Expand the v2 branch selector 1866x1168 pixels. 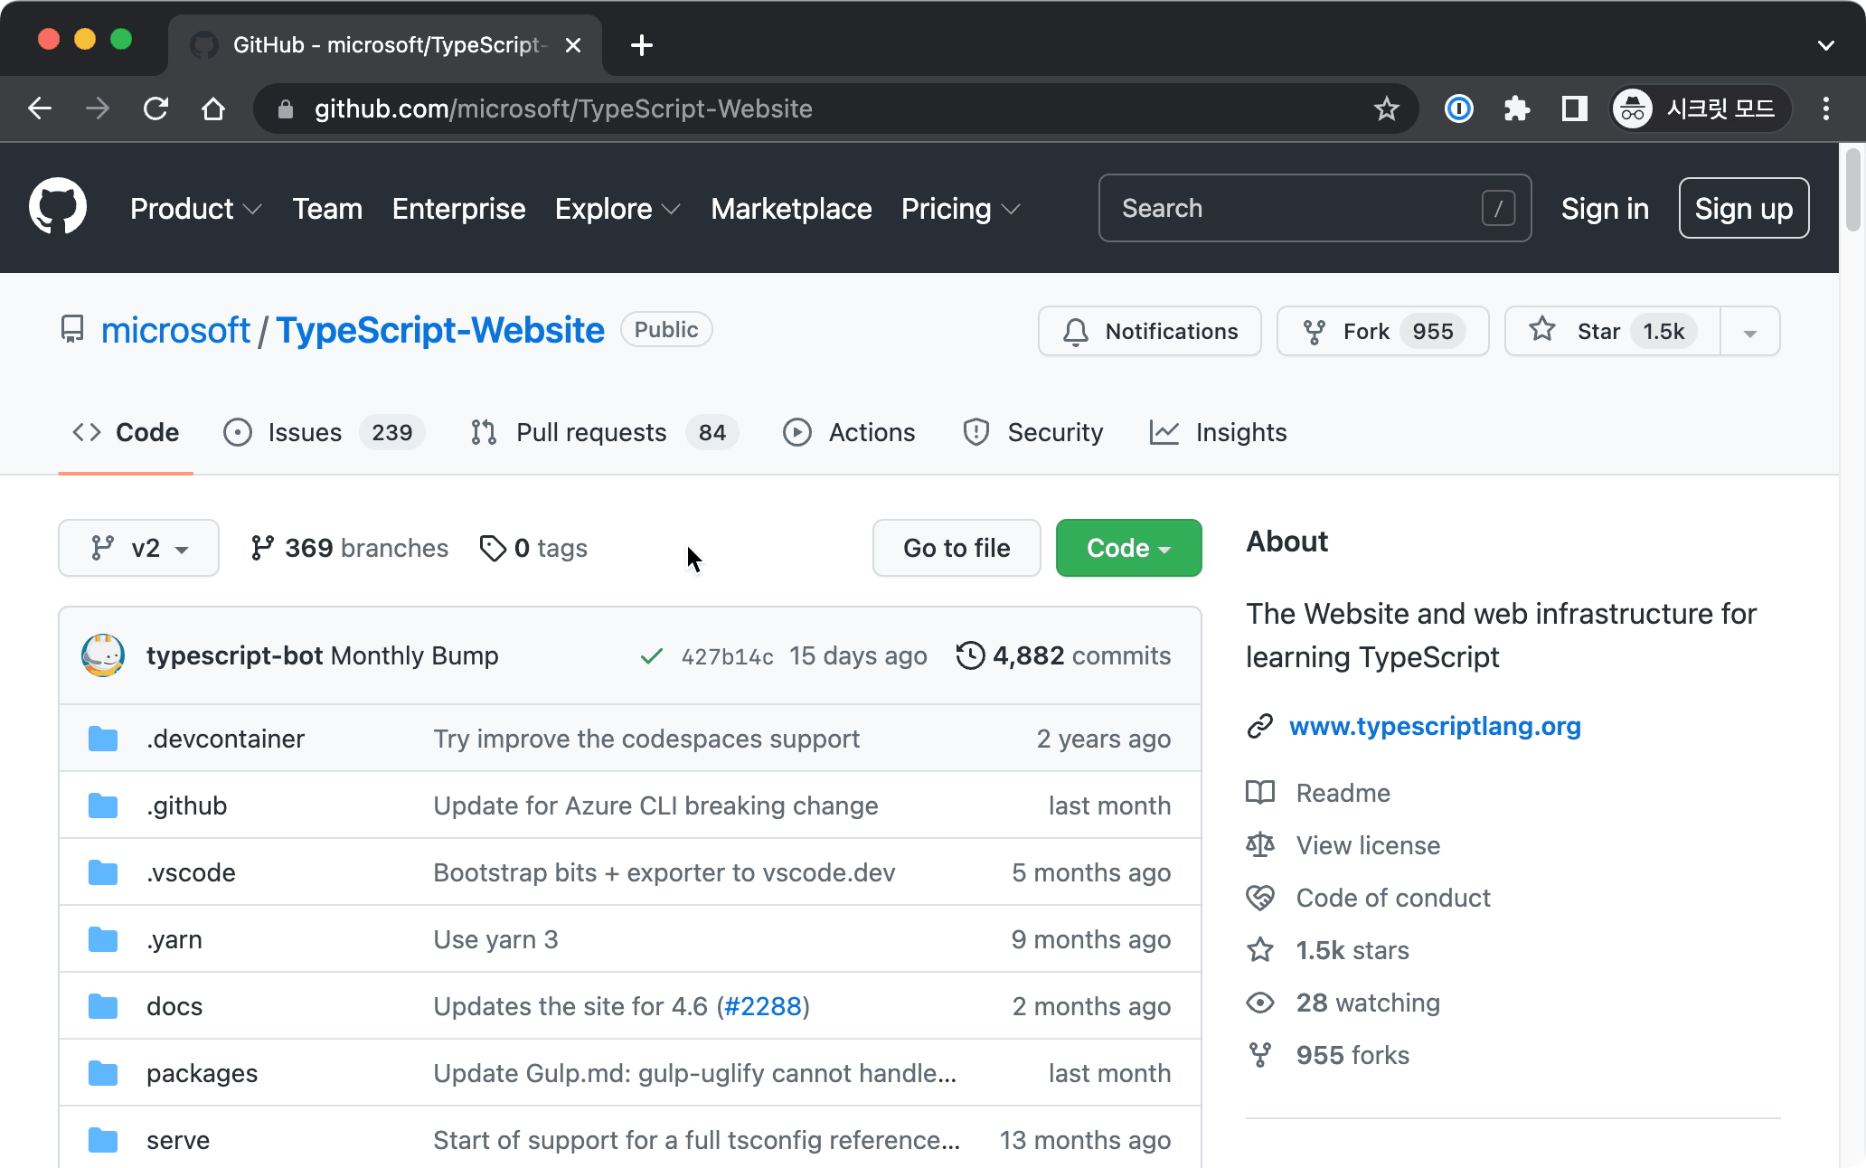point(138,548)
